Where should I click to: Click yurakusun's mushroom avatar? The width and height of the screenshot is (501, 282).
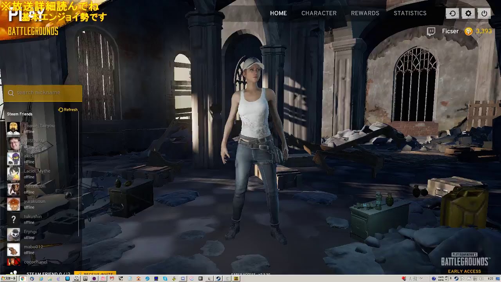(13, 204)
